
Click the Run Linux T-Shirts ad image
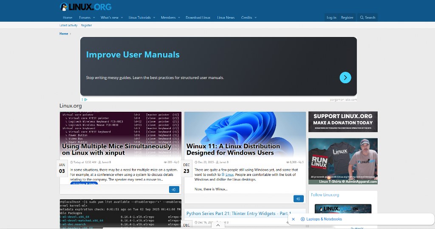343,161
